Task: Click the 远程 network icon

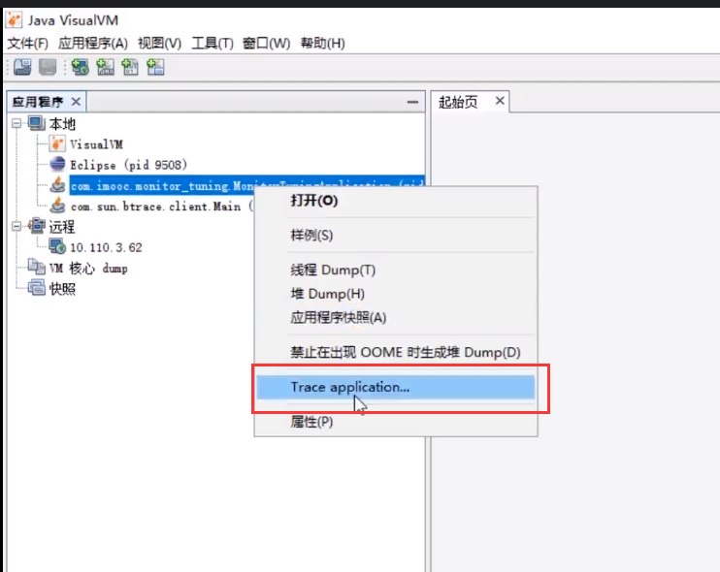Action: click(37, 226)
